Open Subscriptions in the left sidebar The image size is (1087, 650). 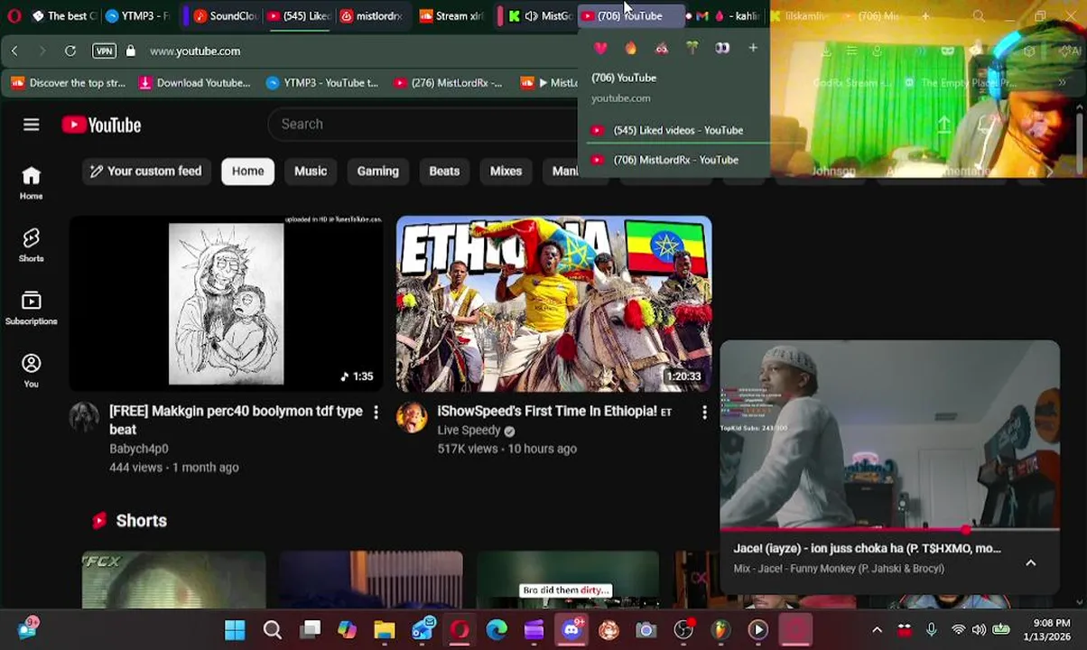point(31,308)
